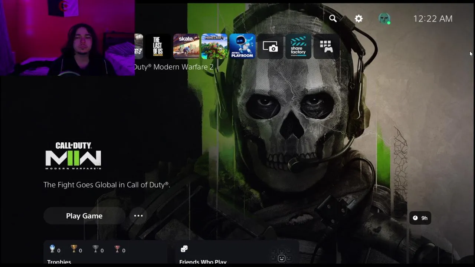Select The Last of Us game tile

158,46
